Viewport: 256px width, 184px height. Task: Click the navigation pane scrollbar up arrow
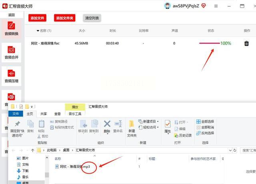coord(47,158)
